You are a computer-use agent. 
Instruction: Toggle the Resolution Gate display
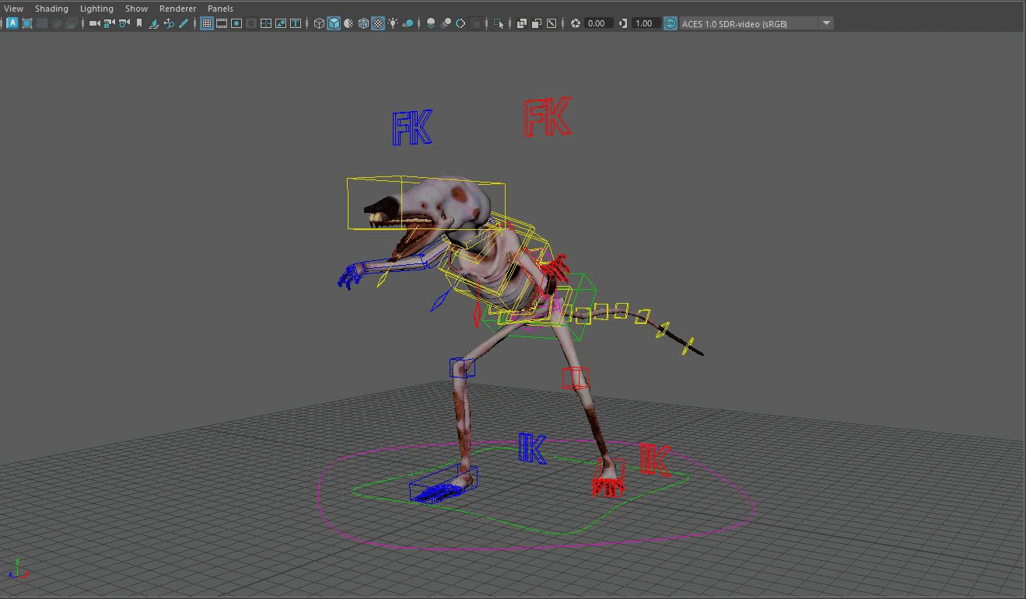236,23
